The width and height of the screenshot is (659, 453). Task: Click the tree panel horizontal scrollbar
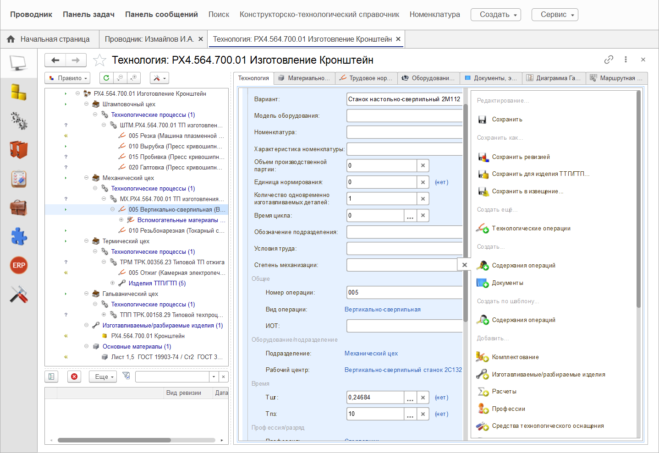(114, 440)
